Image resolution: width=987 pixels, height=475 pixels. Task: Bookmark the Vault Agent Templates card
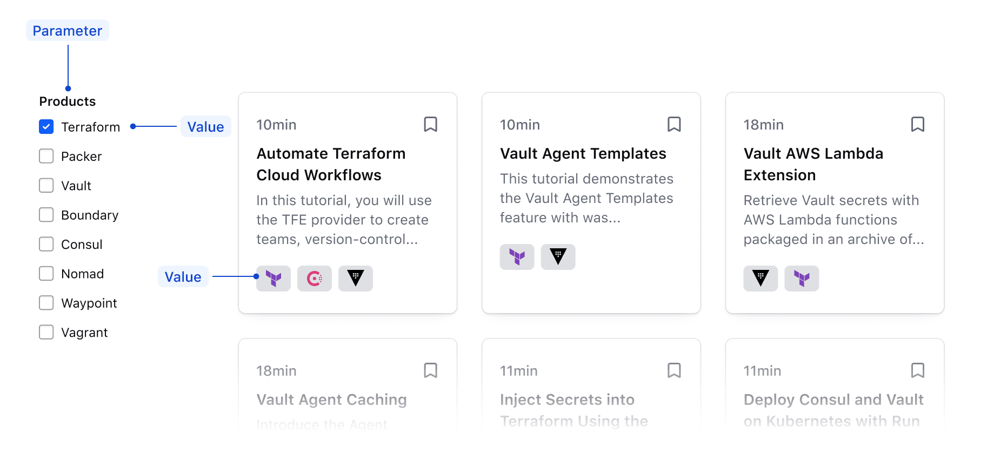[x=674, y=124]
